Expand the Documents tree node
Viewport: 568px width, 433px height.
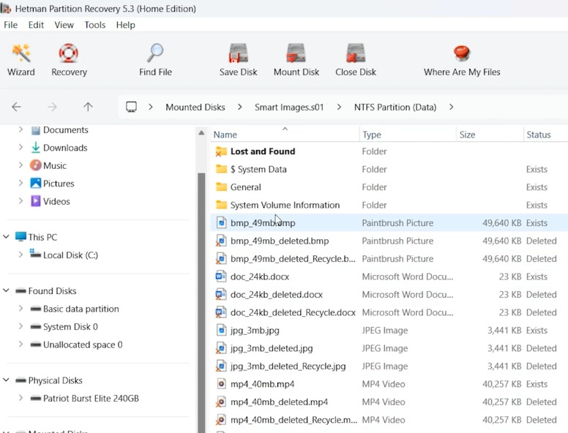(x=20, y=129)
